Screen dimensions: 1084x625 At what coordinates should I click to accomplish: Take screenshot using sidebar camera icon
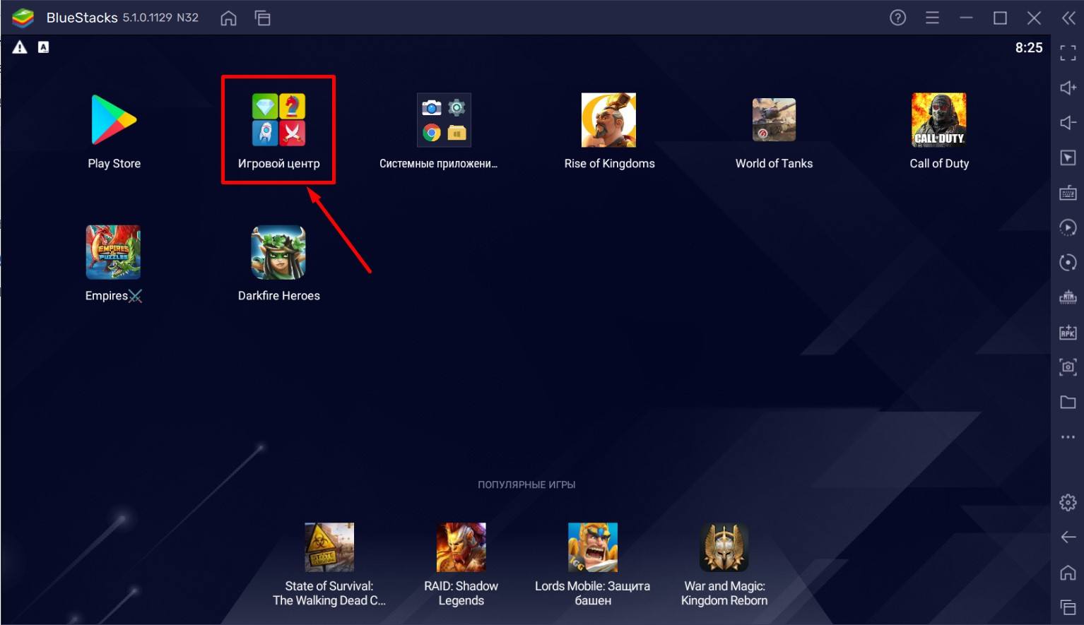(x=1068, y=367)
